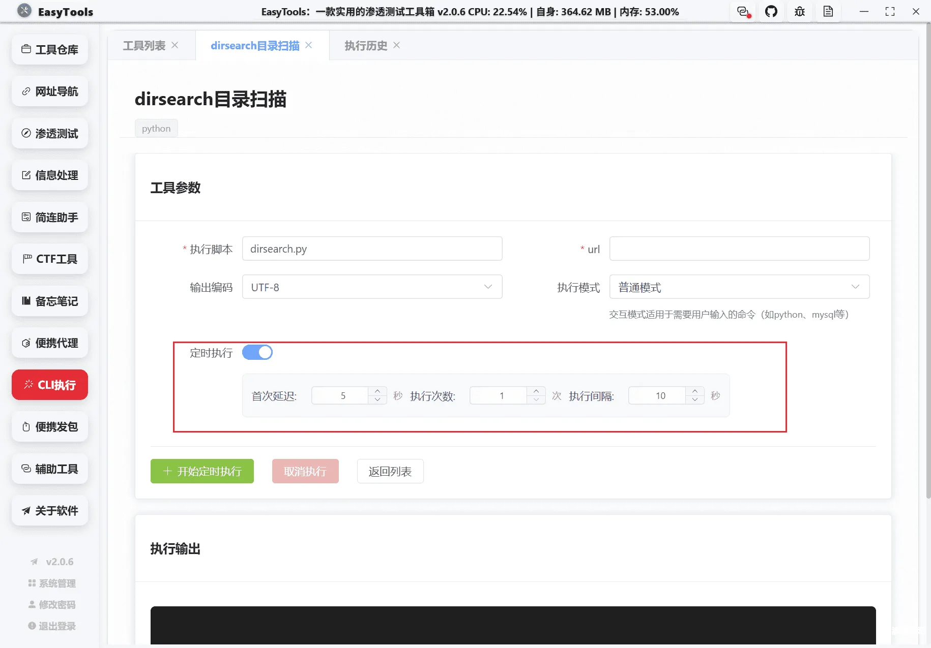The height and width of the screenshot is (648, 931).
Task: Click the link icon with red notification dot
Action: click(x=742, y=11)
